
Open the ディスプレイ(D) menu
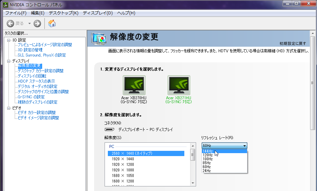pos(98,13)
